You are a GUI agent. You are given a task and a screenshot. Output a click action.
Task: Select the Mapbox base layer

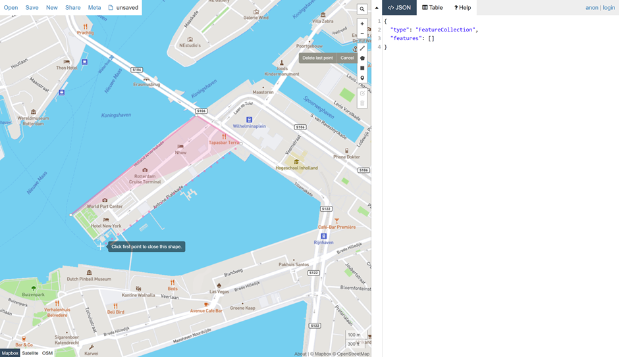[x=10, y=353]
